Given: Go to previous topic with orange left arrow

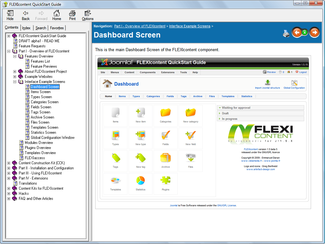Looking at the screenshot, I should [297, 32].
